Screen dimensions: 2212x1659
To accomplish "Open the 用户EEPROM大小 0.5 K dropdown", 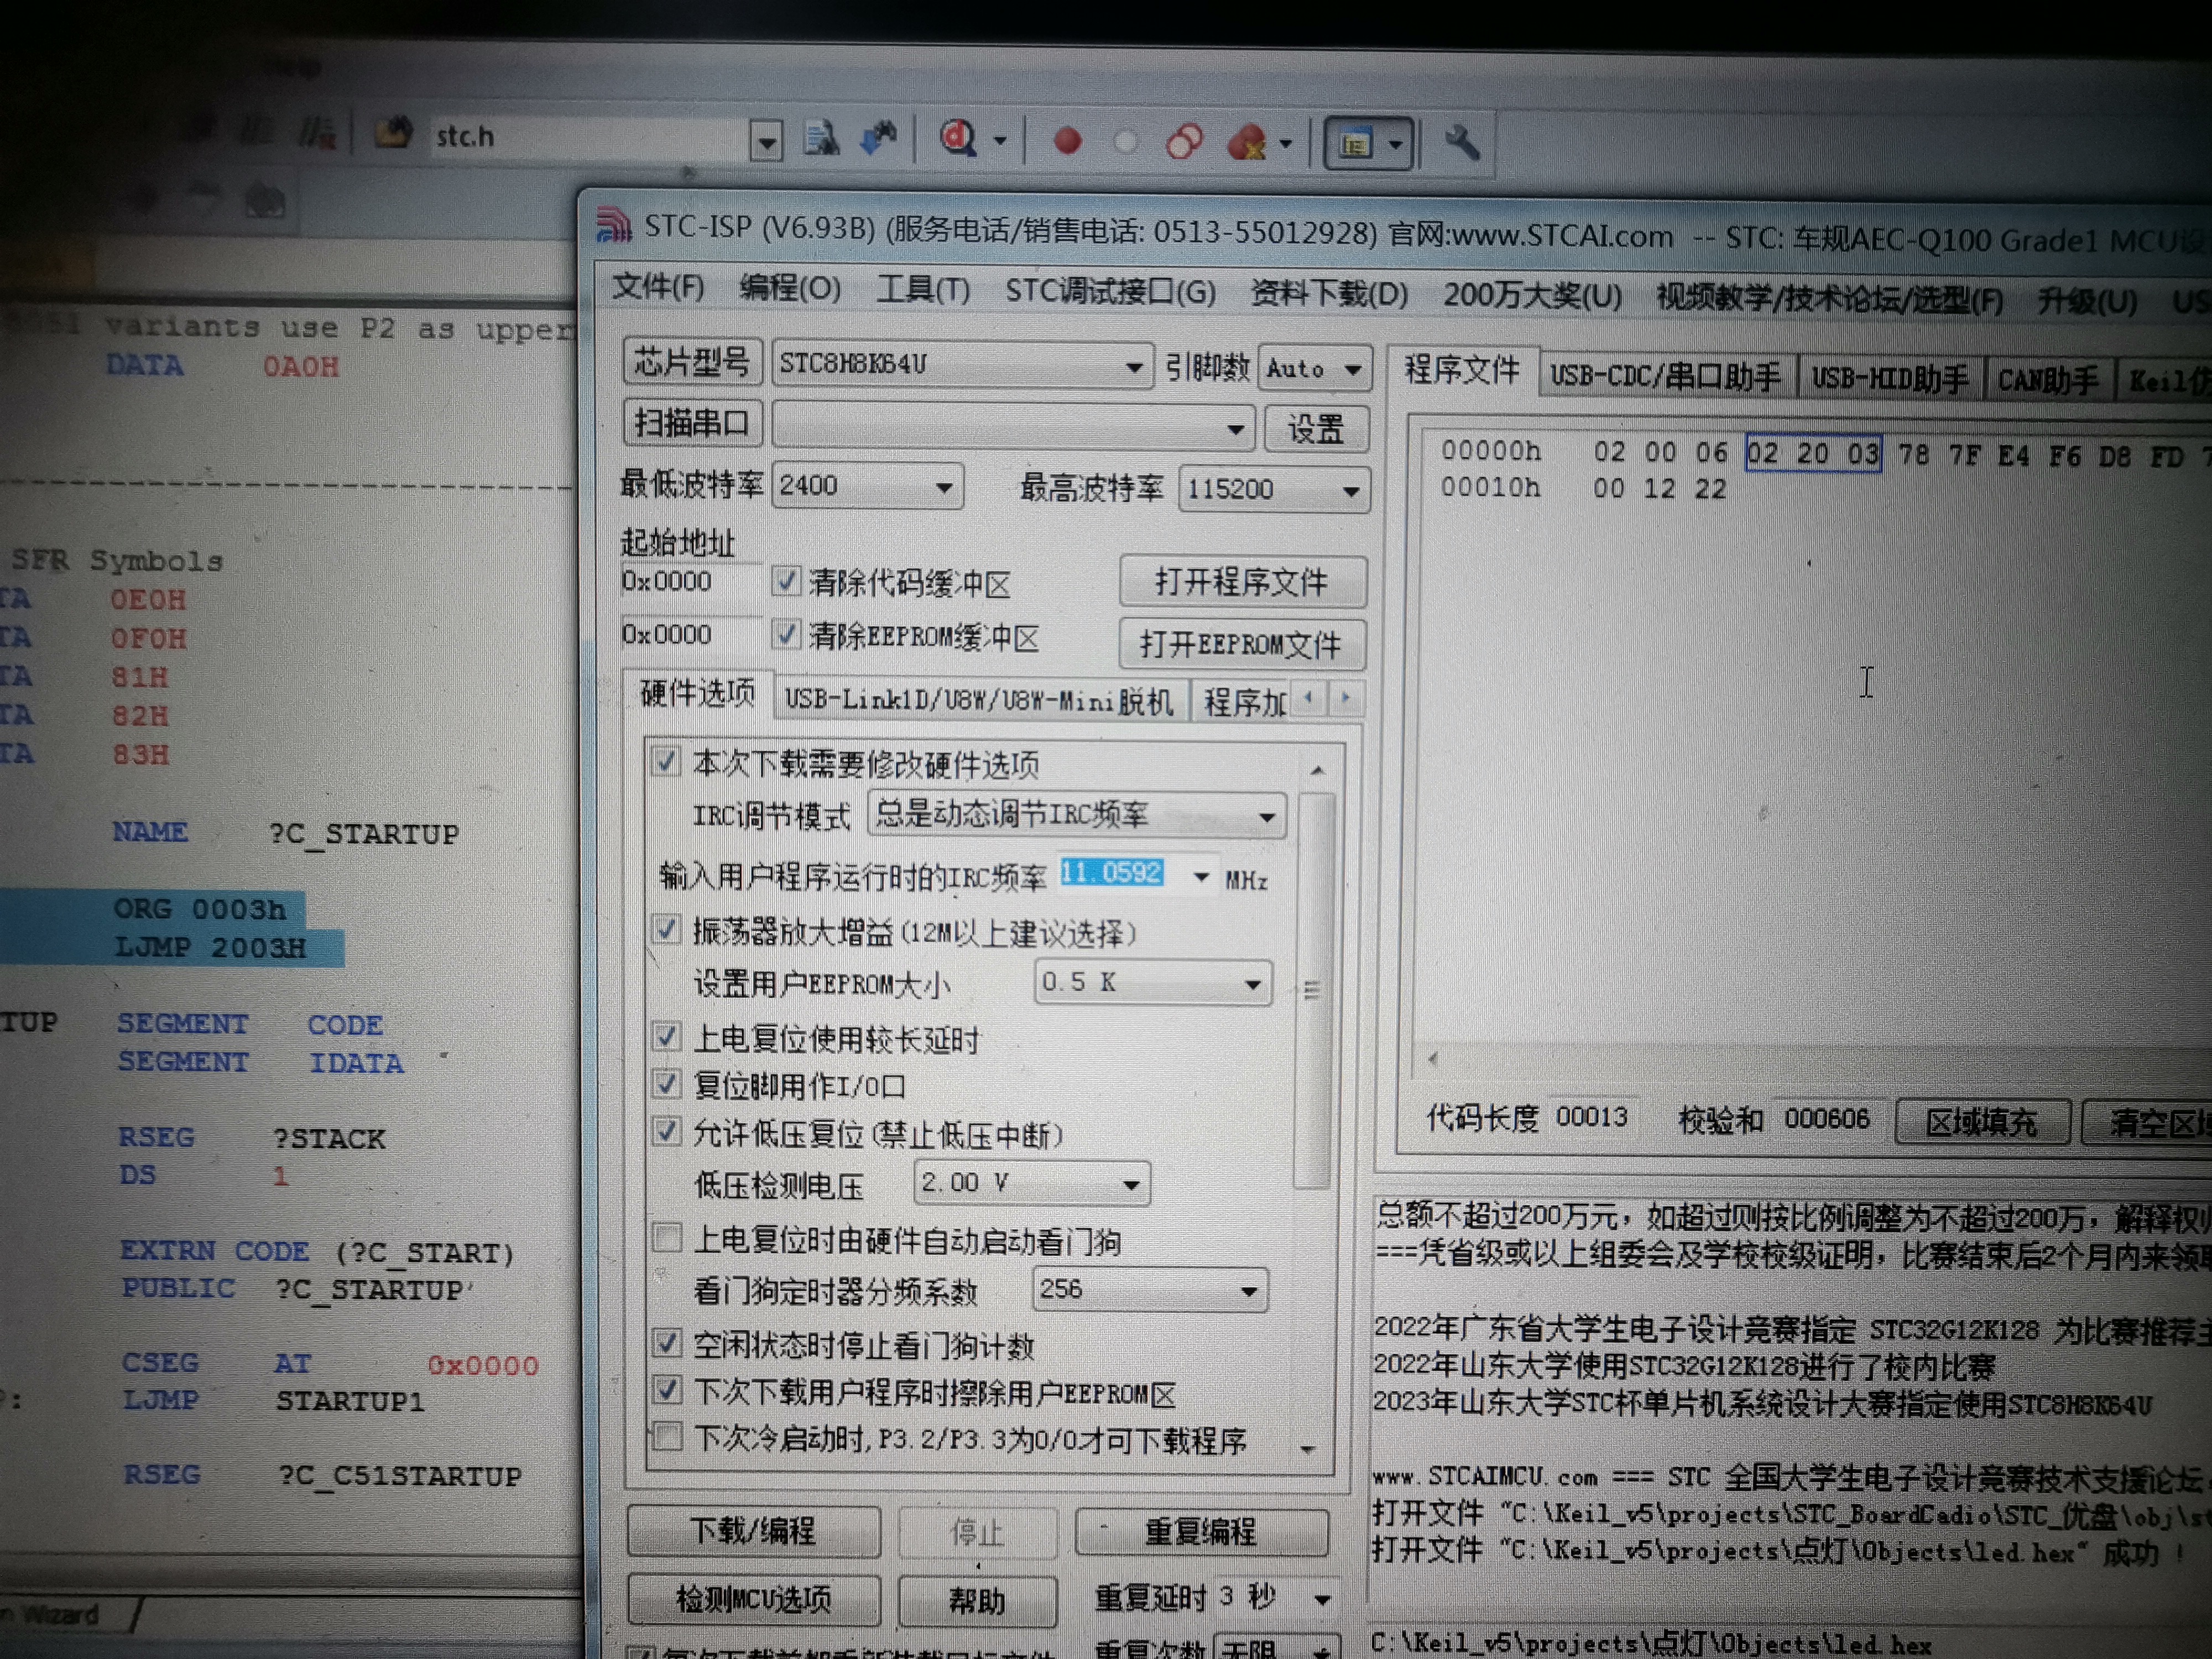I will point(1252,984).
